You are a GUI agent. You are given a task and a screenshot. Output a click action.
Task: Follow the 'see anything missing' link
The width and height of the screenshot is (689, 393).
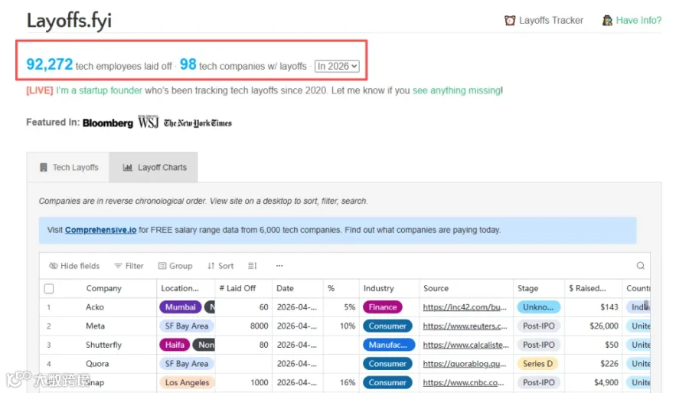point(456,90)
